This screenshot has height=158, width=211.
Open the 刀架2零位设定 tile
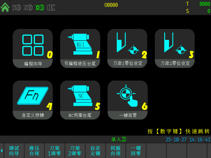tap(175, 48)
